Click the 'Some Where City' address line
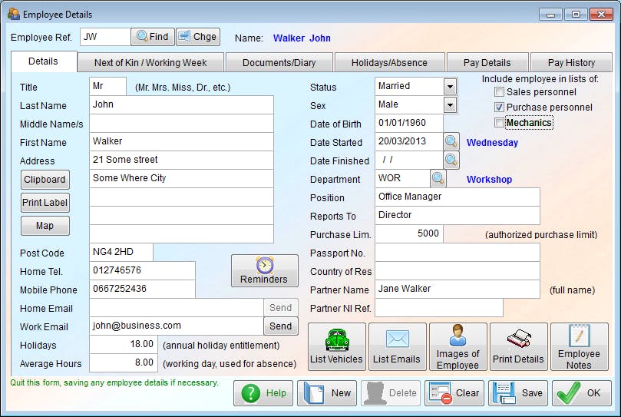Viewport: 621px width, 417px height. pyautogui.click(x=181, y=178)
